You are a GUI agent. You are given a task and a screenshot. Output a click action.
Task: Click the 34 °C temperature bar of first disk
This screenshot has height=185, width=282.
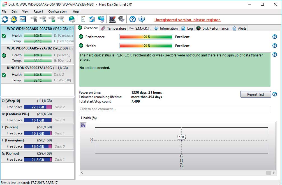(x=38, y=41)
